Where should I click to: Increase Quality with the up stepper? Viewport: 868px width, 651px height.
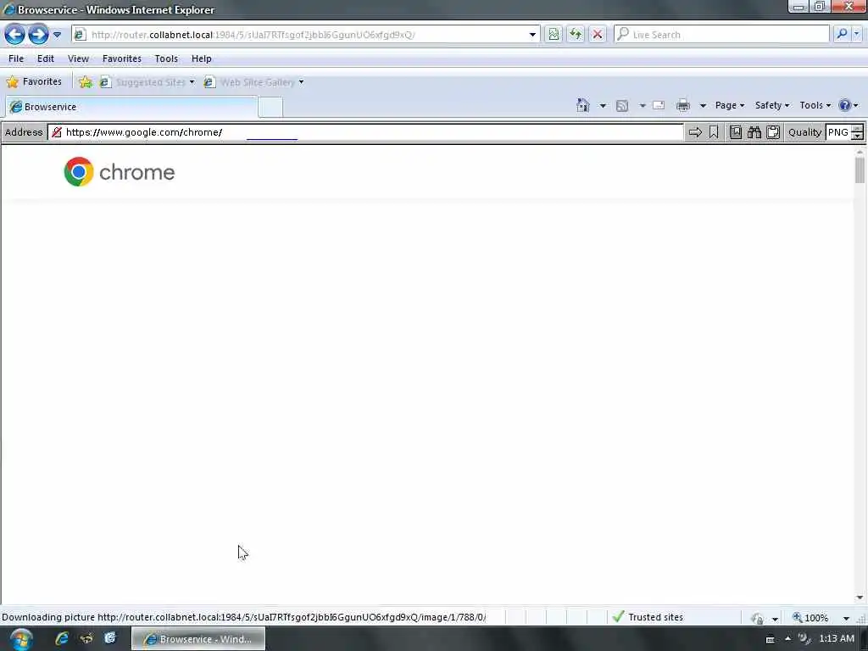coord(858,129)
